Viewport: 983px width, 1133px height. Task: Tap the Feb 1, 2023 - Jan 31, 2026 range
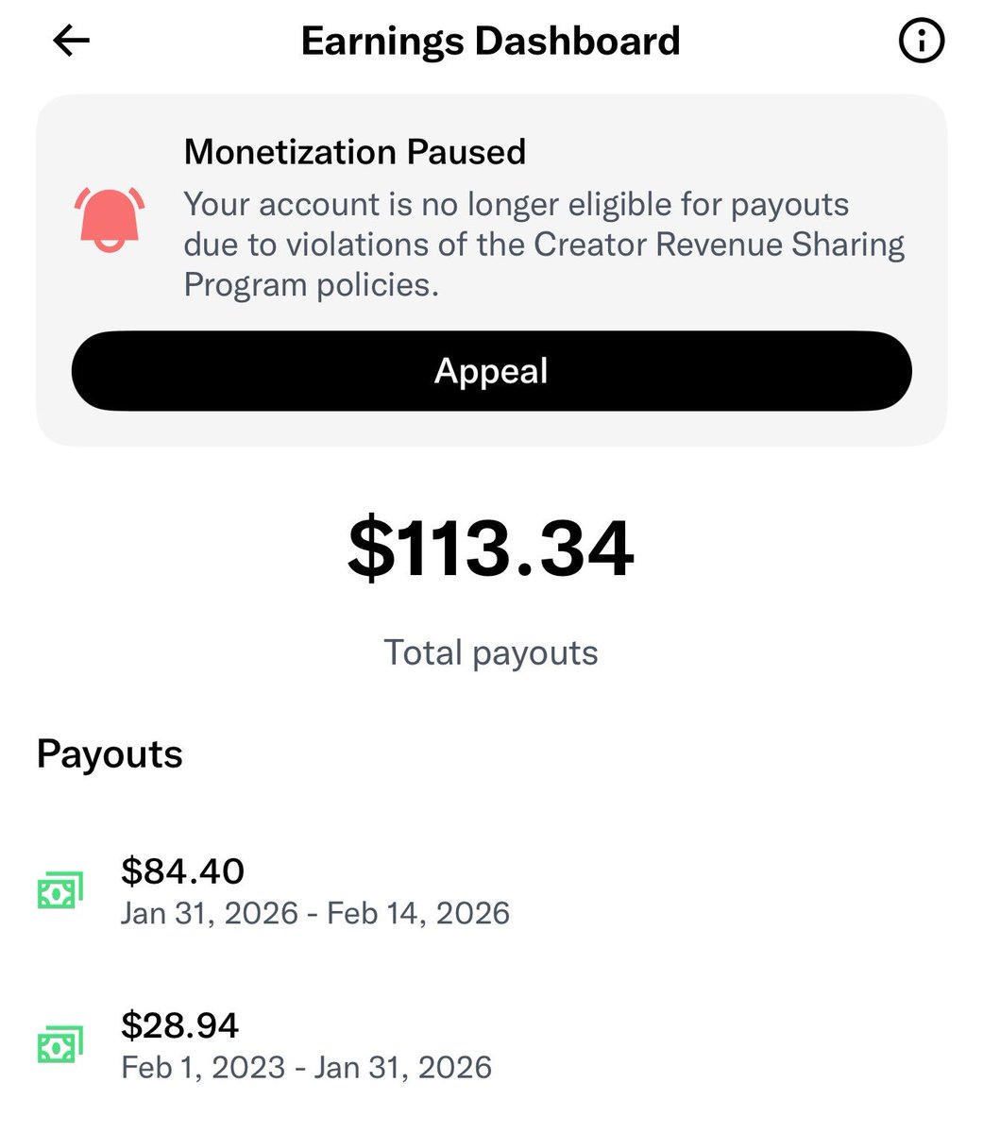(x=307, y=1068)
